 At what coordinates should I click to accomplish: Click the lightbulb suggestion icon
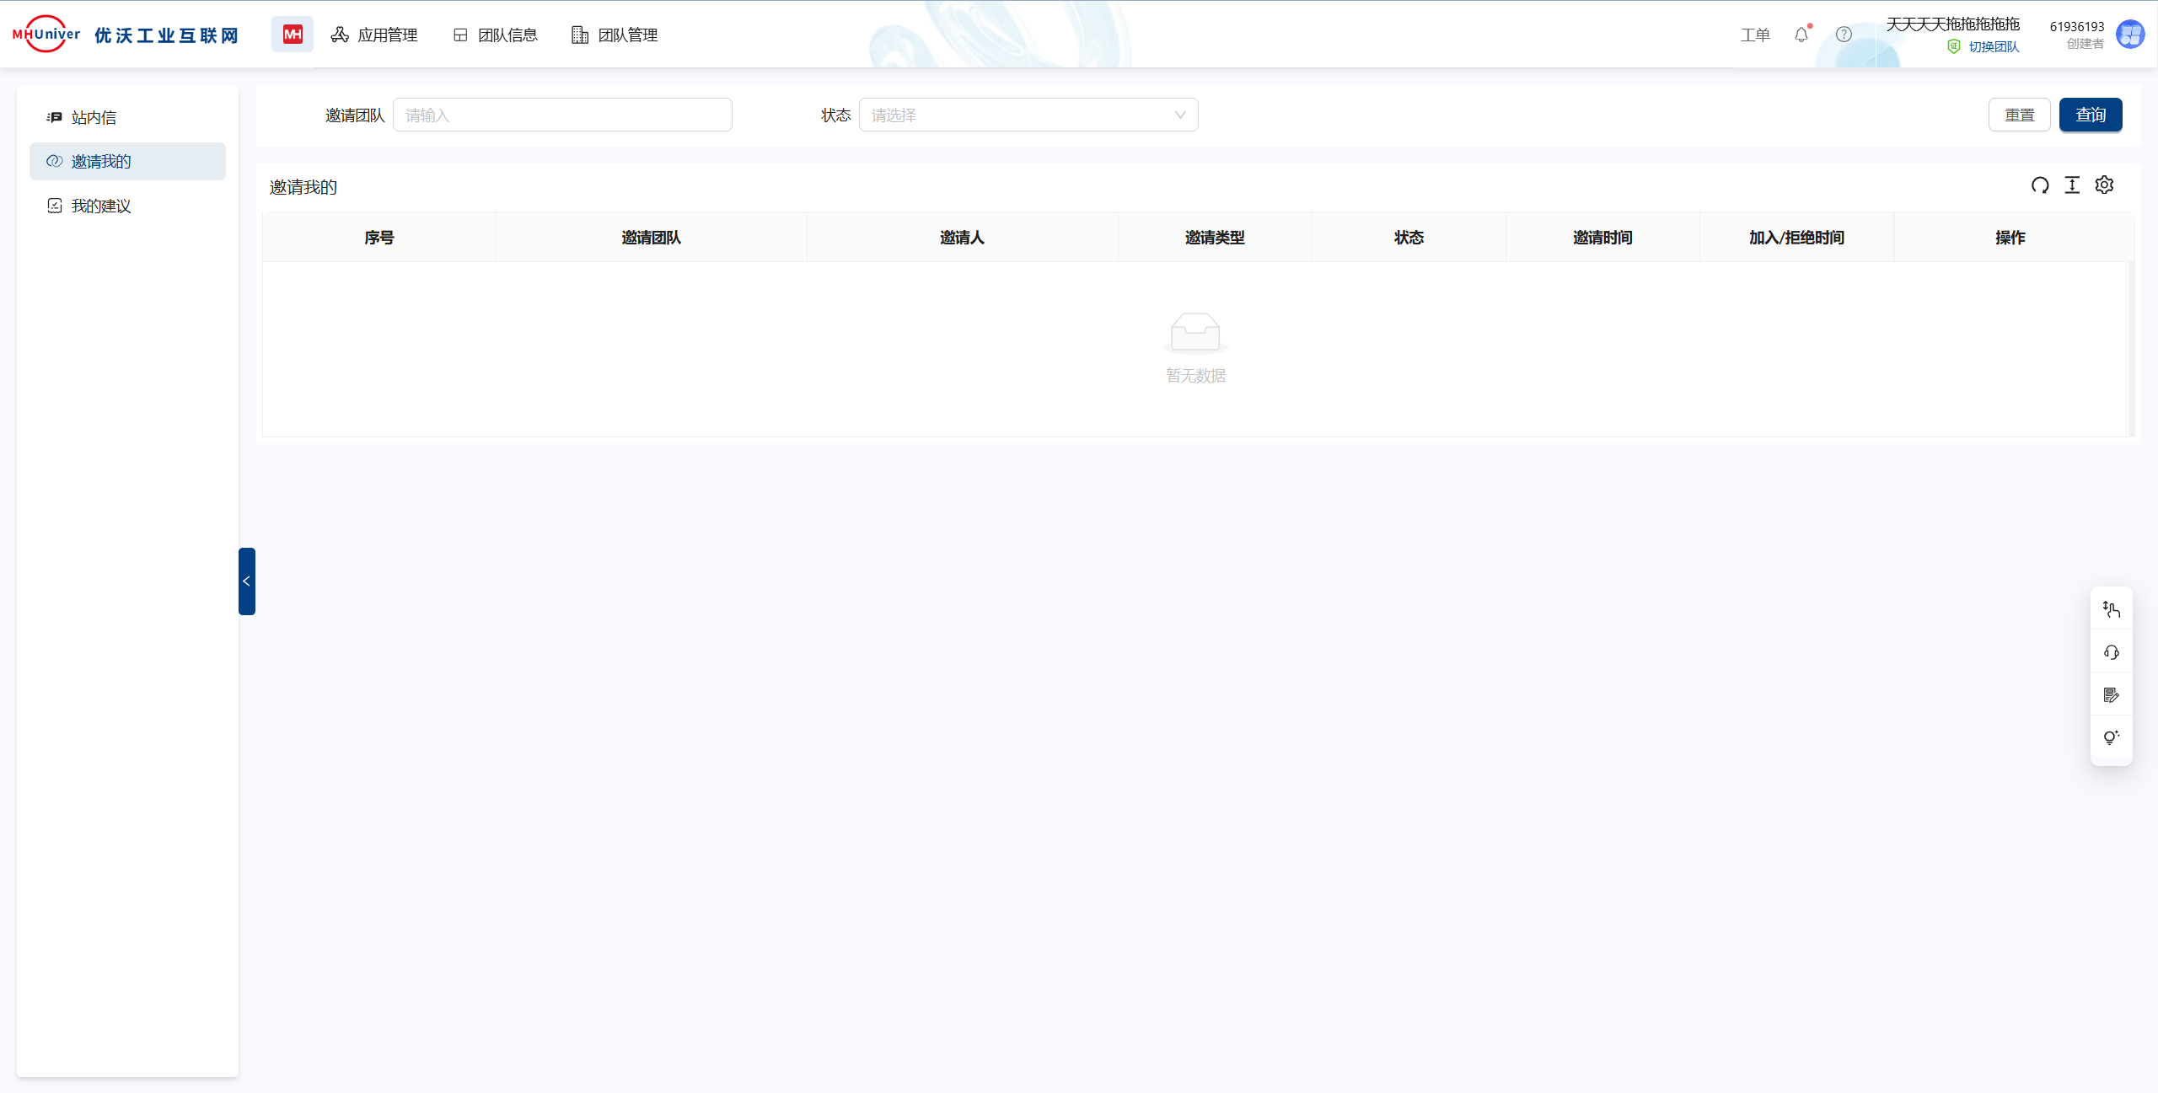2111,738
